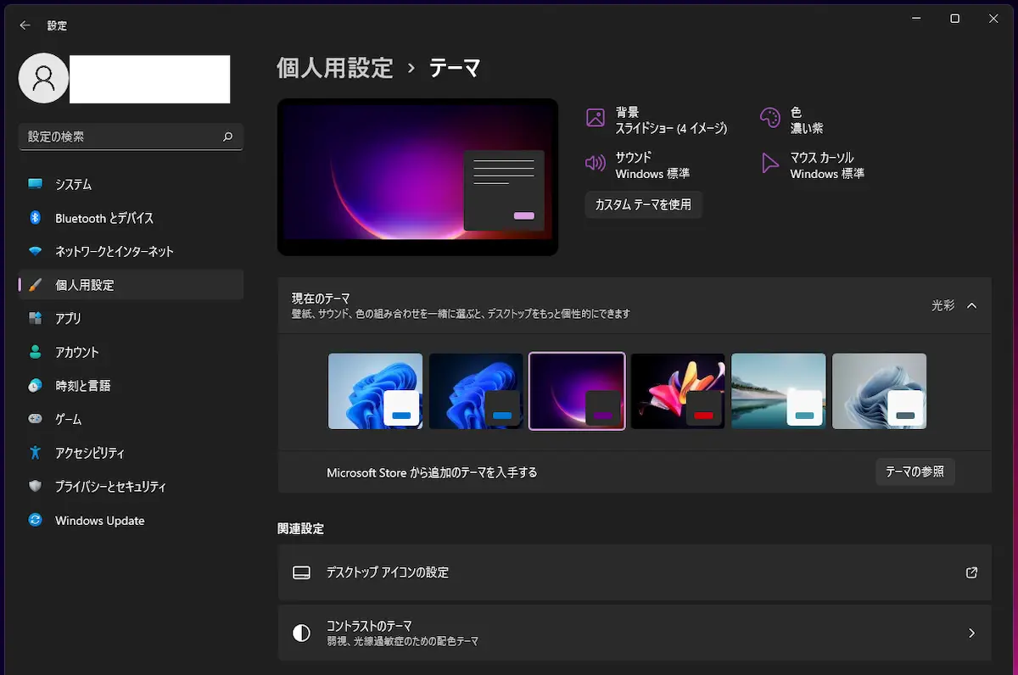The height and width of the screenshot is (675, 1018).
Task: Select アプリ in the sidebar
Action: (131, 319)
